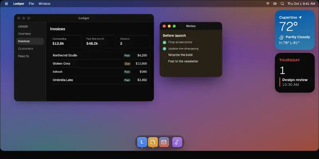Click the Invoices page heading
Viewport: 319px width, 159px height.
[x=57, y=29]
